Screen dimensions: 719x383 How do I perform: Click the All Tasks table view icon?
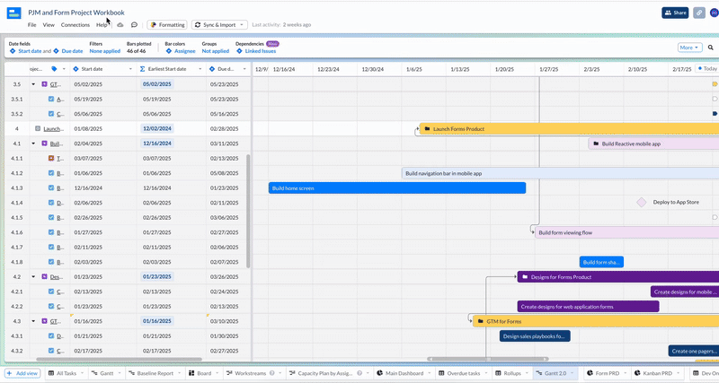pos(51,373)
